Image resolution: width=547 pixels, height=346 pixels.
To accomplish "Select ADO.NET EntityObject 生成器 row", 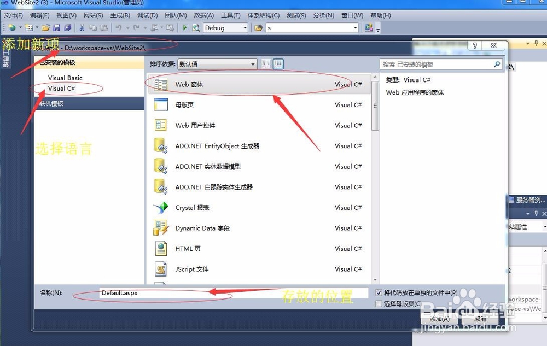I will (x=259, y=146).
